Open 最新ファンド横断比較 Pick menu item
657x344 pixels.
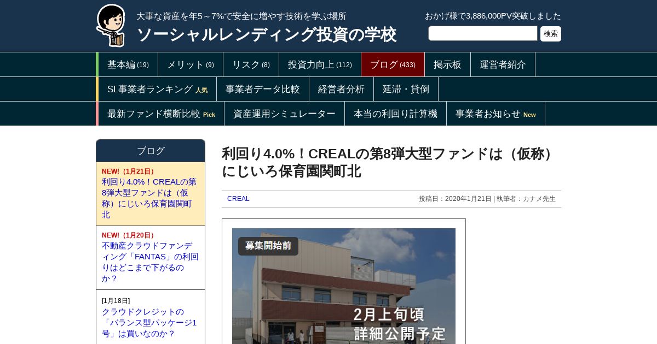pyautogui.click(x=162, y=114)
